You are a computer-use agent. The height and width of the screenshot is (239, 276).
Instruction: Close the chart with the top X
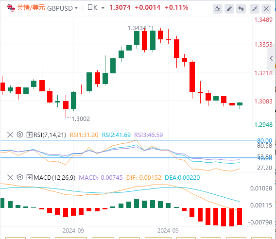tap(266, 9)
